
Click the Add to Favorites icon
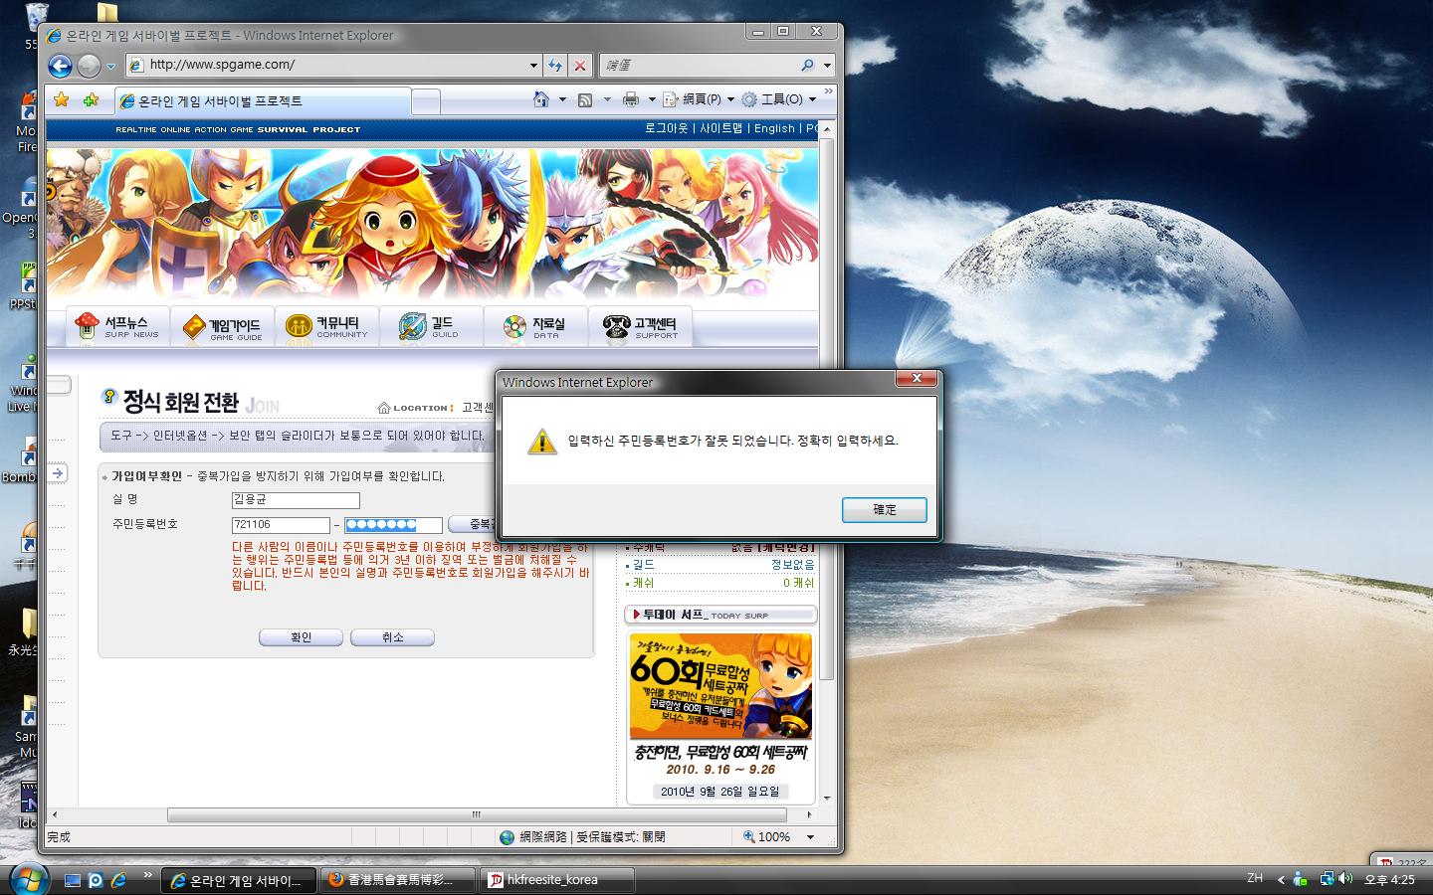pyautogui.click(x=92, y=99)
